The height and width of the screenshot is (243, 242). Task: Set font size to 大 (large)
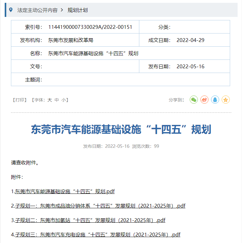tap(49, 100)
